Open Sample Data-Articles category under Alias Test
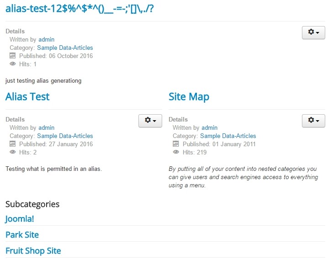The width and height of the screenshot is (333, 260). pyautogui.click(x=65, y=136)
